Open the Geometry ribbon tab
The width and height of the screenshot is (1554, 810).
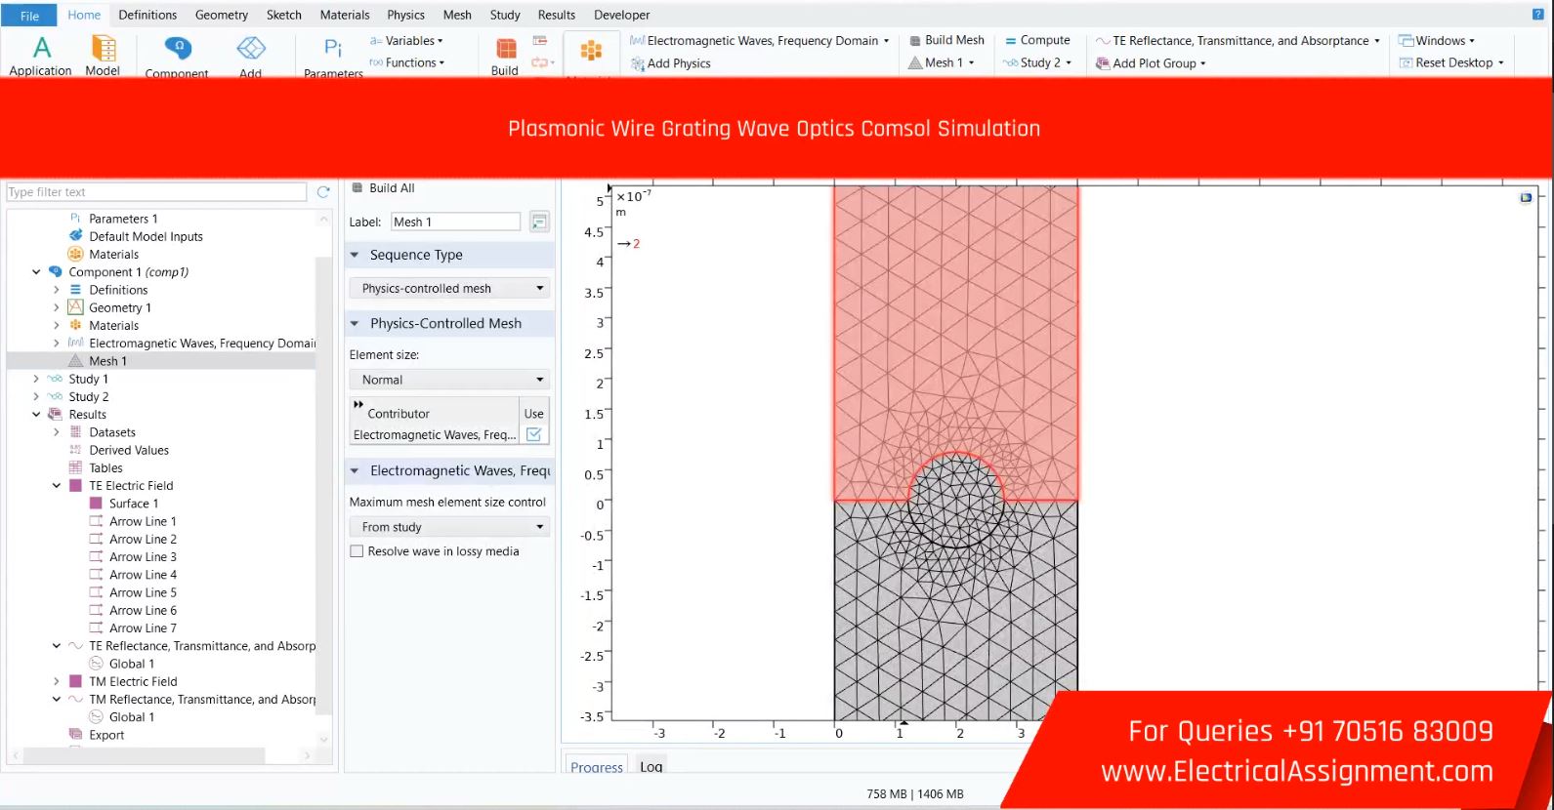221,15
